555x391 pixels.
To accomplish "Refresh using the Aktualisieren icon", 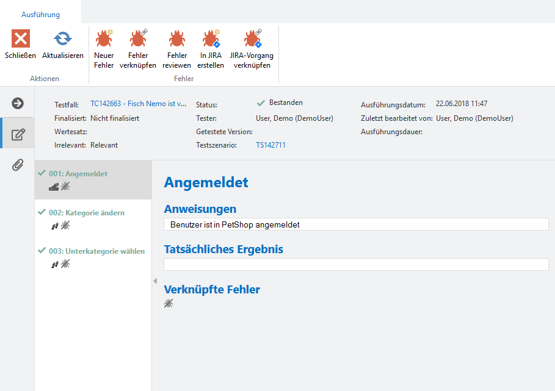I will (62, 40).
